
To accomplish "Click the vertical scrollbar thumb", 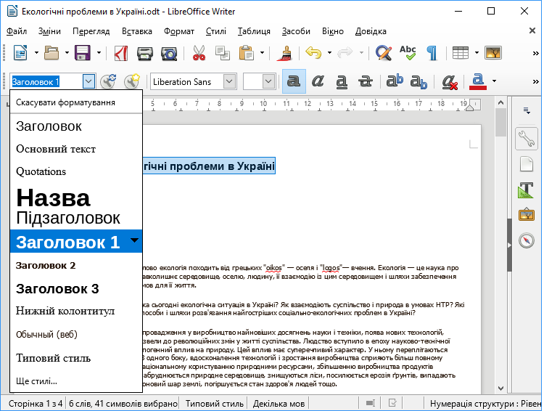I will coord(500,122).
